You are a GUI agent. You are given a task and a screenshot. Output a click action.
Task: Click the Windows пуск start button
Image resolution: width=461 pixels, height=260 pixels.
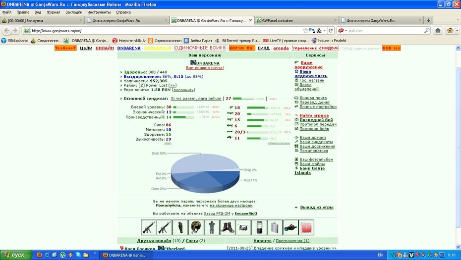click(x=16, y=255)
